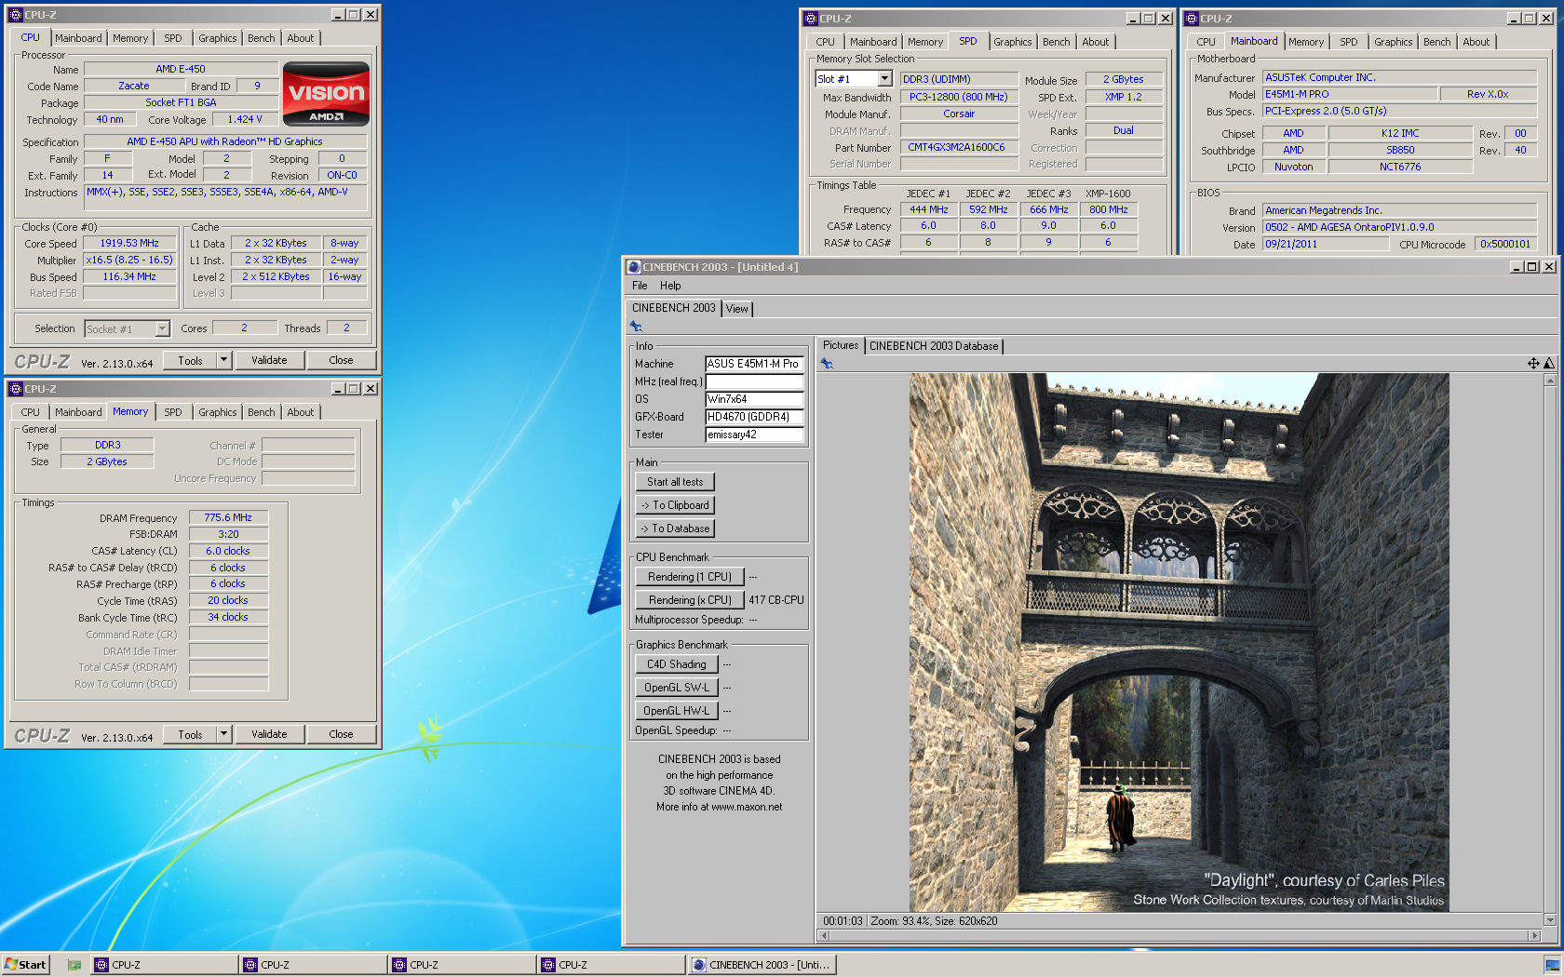Open the Socket #1 selection dropdown

pos(163,328)
